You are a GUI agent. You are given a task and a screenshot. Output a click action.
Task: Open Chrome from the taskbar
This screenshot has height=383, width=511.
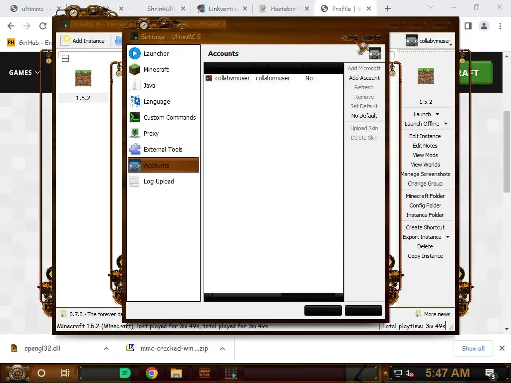[x=152, y=373]
